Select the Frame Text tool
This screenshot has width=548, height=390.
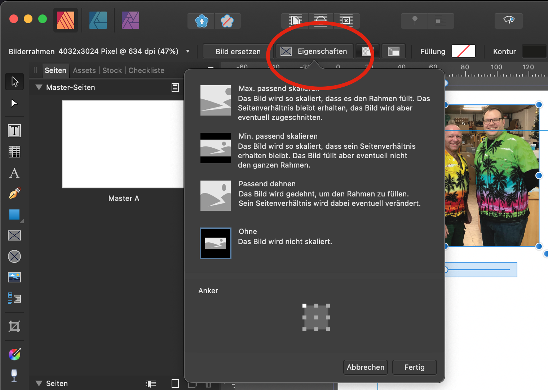[x=14, y=131]
